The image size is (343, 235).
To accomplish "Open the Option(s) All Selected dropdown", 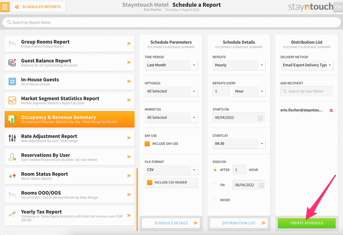I will 171,91.
